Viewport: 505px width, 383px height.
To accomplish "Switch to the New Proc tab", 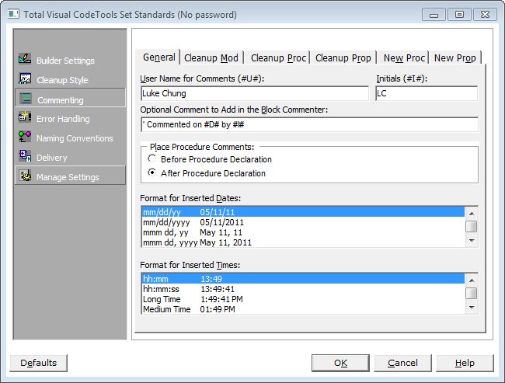I will click(x=404, y=58).
